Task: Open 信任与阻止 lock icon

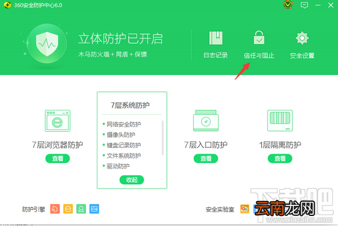Action: click(259, 37)
